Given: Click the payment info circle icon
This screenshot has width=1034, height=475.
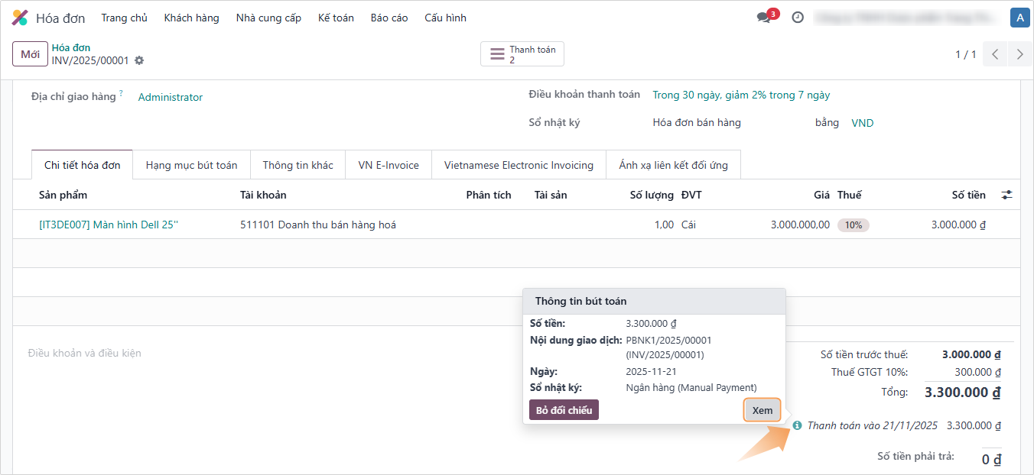Looking at the screenshot, I should click(798, 425).
